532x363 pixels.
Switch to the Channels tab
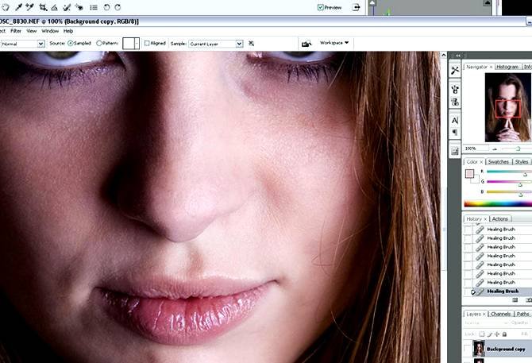click(x=500, y=314)
